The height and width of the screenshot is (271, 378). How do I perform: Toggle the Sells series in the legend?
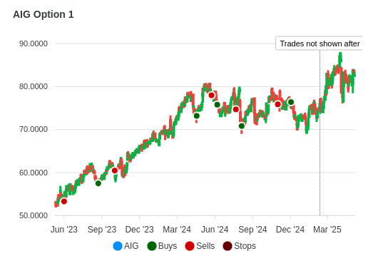click(200, 246)
